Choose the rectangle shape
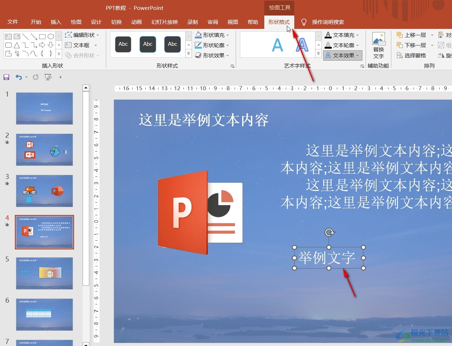452x346 pixels. pos(42,37)
